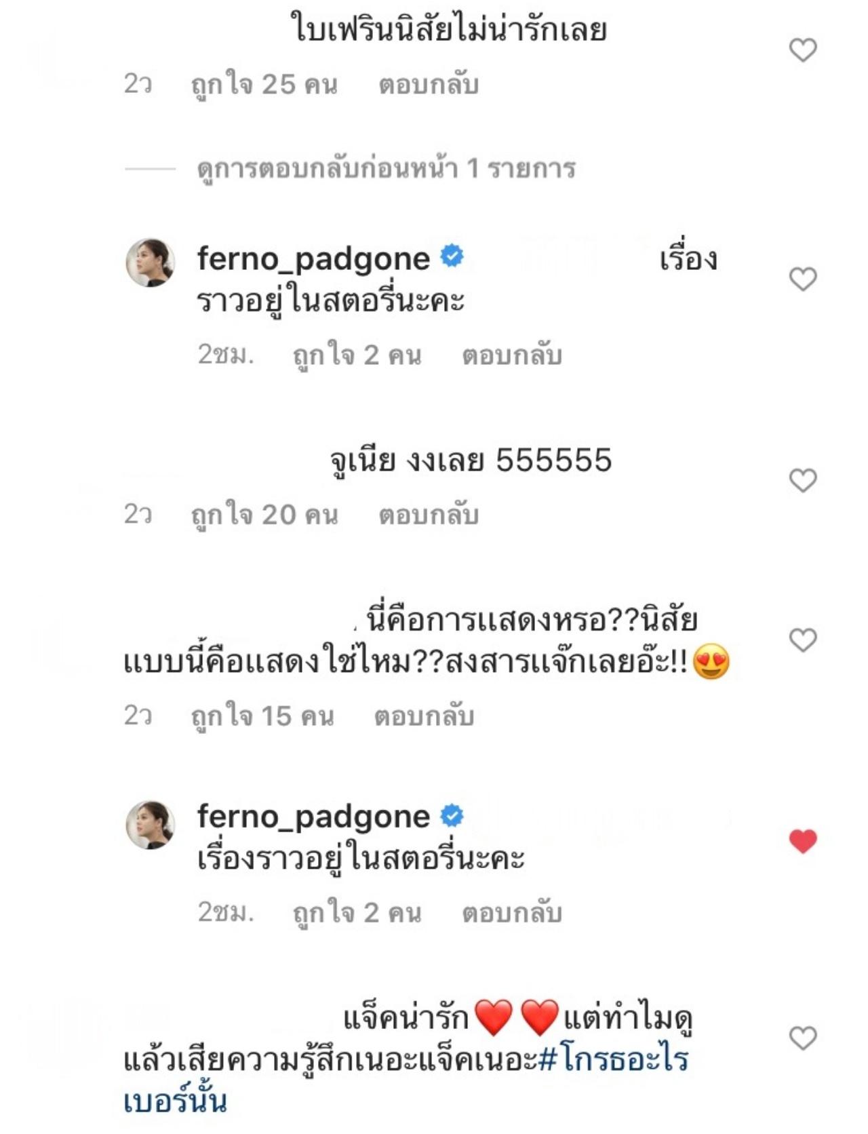The height and width of the screenshot is (1134, 868).
Task: Reply to the comment with 15 likes
Action: point(424,716)
